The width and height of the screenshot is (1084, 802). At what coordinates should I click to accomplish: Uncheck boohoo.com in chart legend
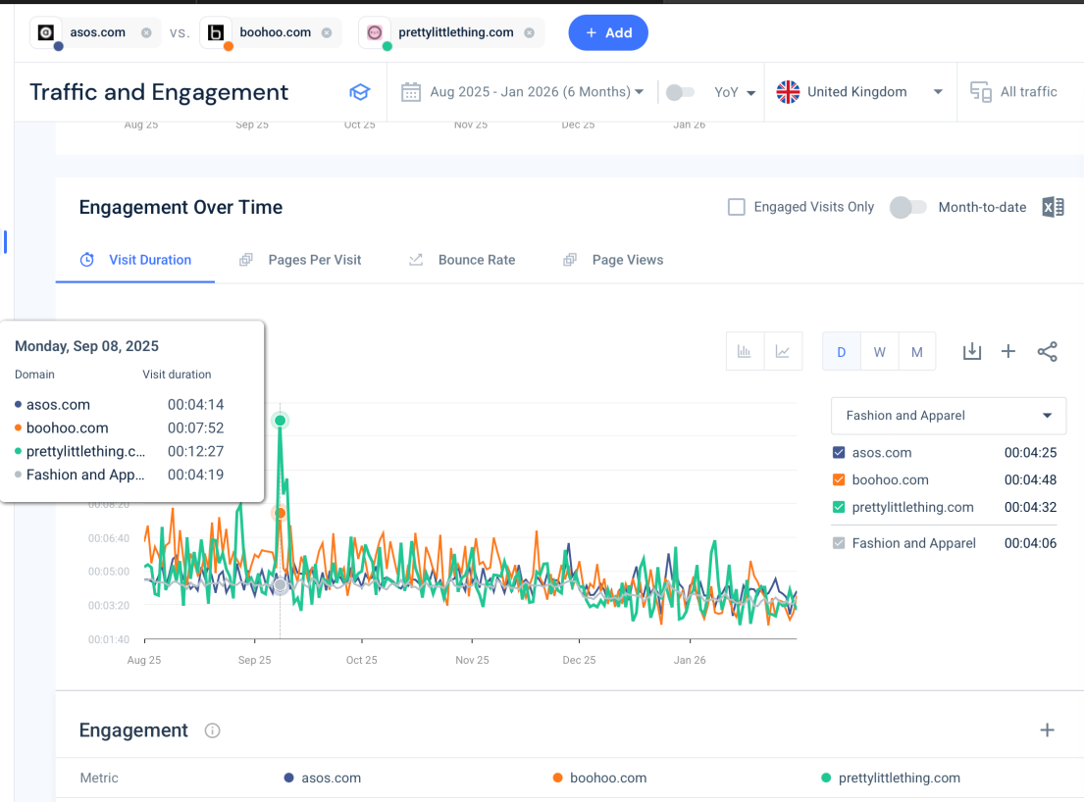839,480
